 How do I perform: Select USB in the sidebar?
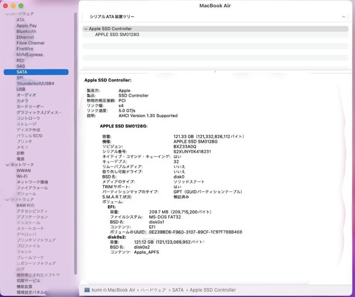pyautogui.click(x=21, y=89)
